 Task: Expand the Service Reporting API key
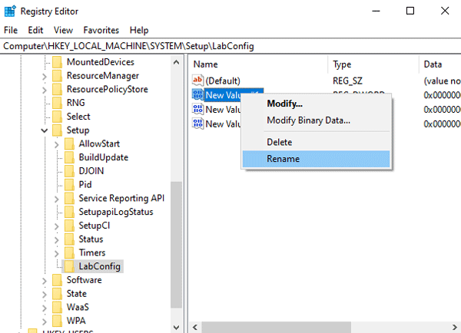pyautogui.click(x=56, y=199)
